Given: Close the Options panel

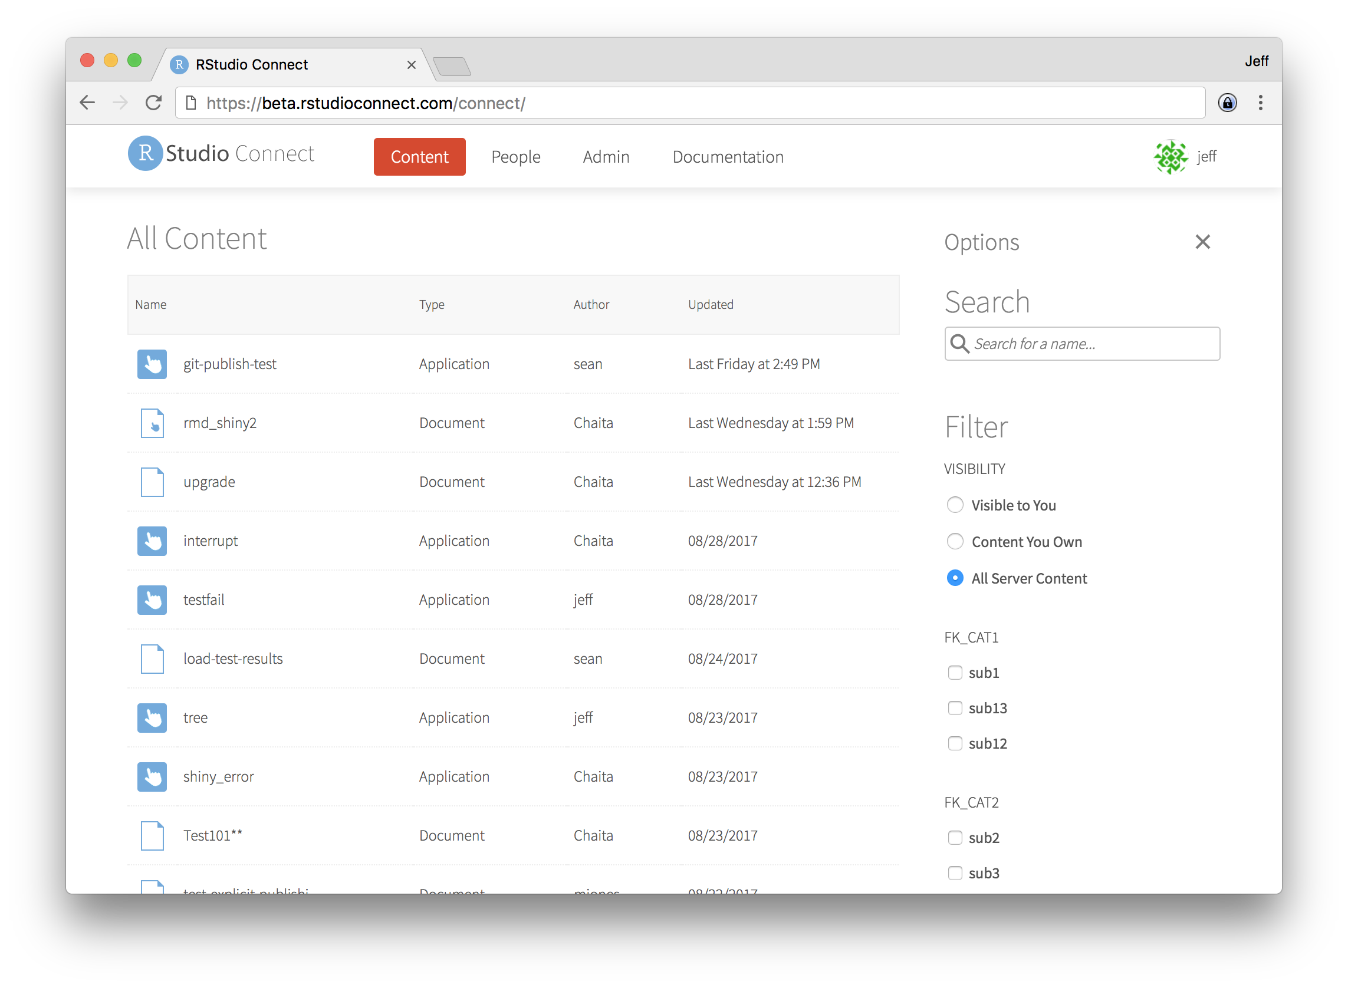Looking at the screenshot, I should (1202, 242).
